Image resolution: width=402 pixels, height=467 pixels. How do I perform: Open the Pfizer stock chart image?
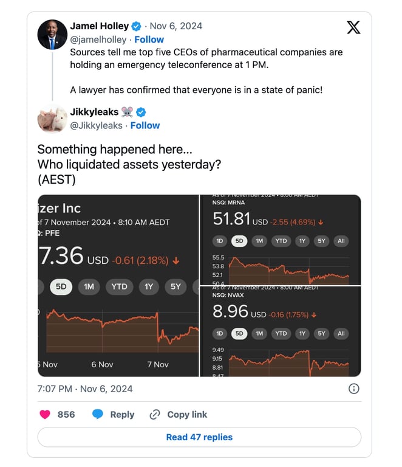coord(118,286)
